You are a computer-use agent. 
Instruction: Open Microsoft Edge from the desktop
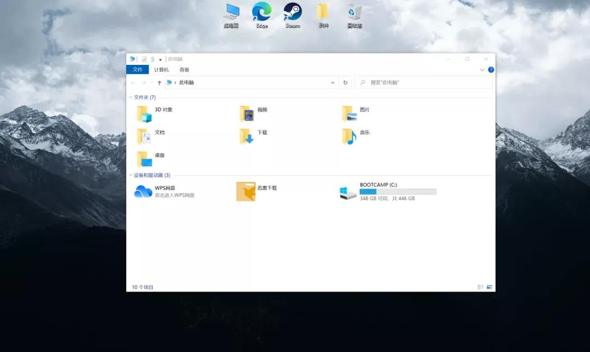(x=262, y=12)
